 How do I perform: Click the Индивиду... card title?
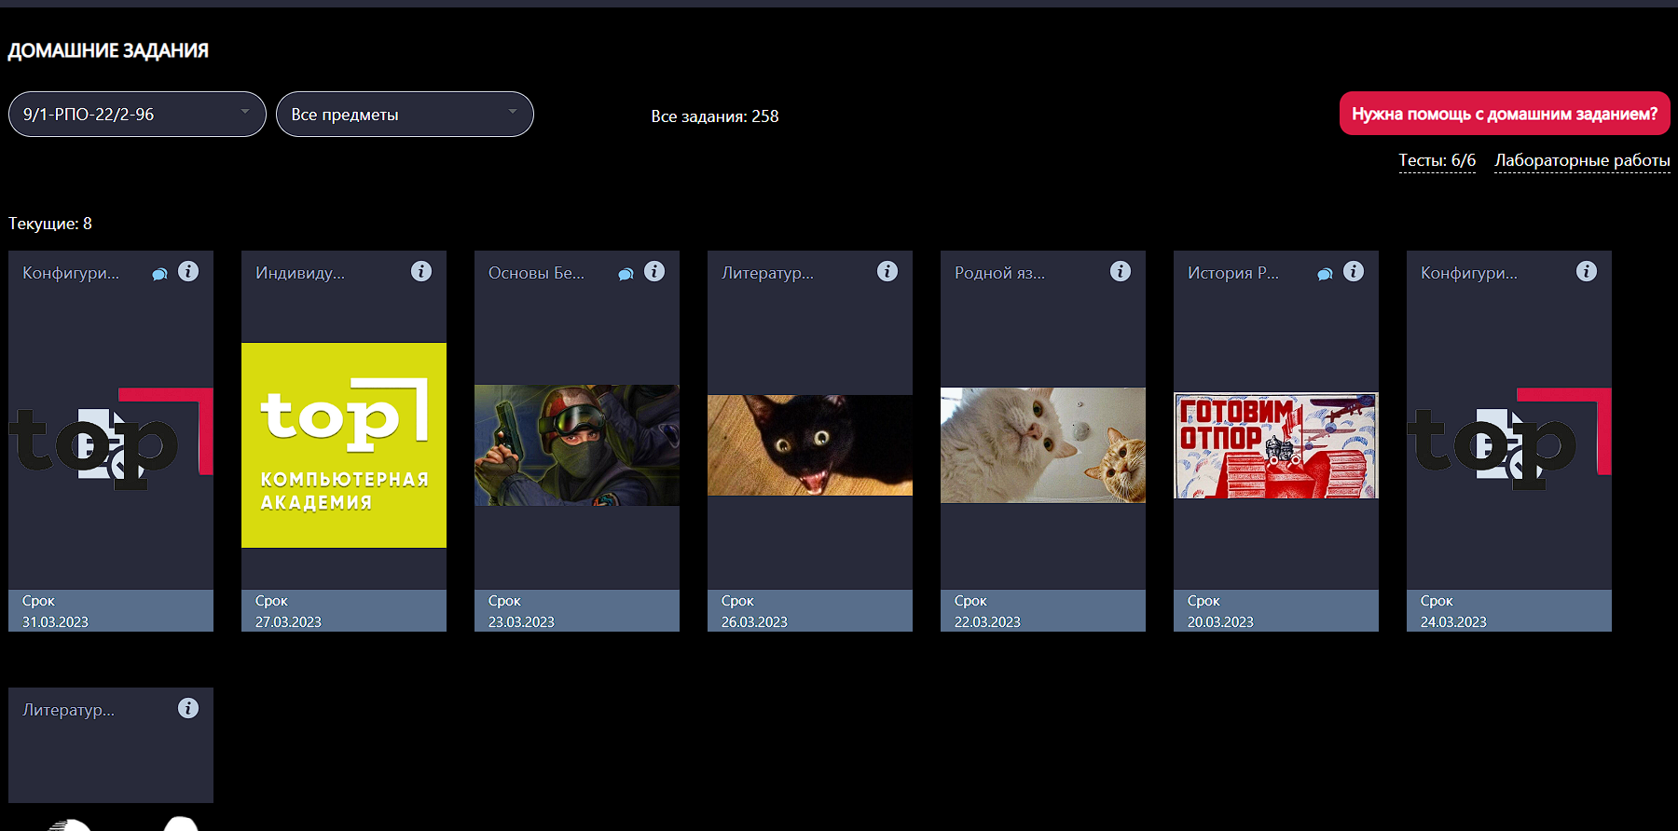coord(300,273)
